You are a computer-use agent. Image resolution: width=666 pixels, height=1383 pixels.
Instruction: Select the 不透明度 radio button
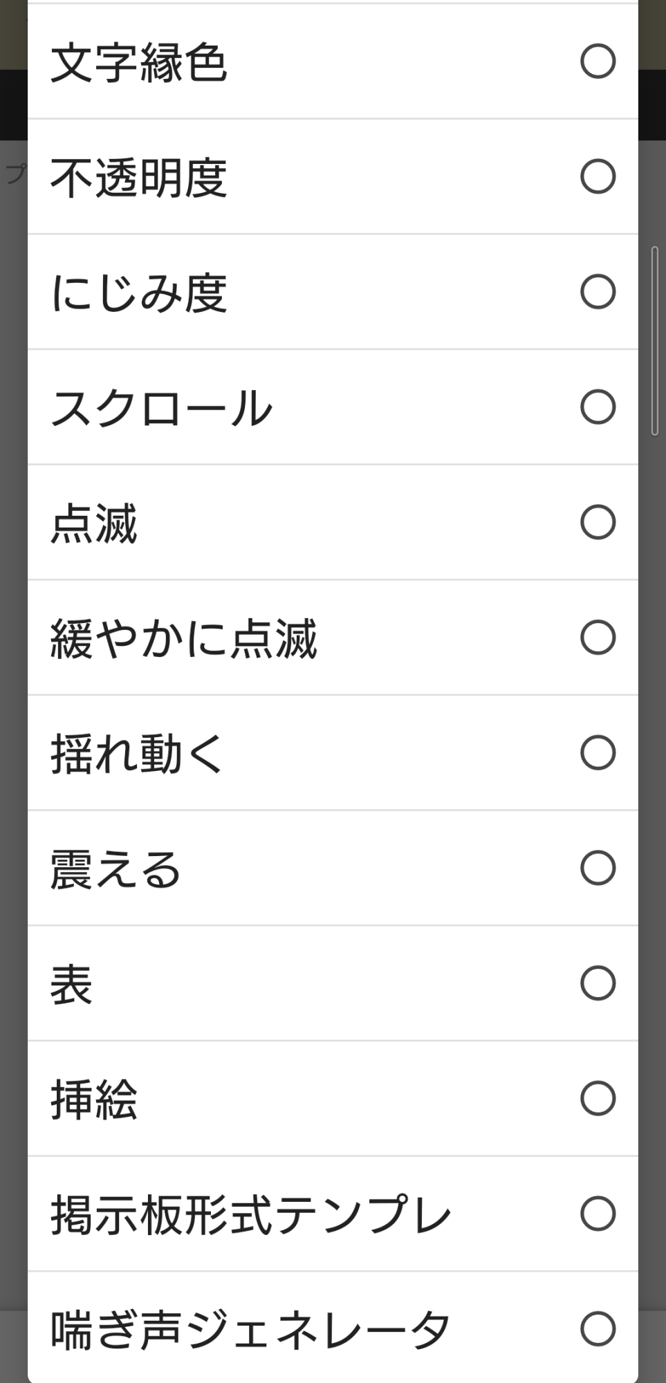(598, 176)
